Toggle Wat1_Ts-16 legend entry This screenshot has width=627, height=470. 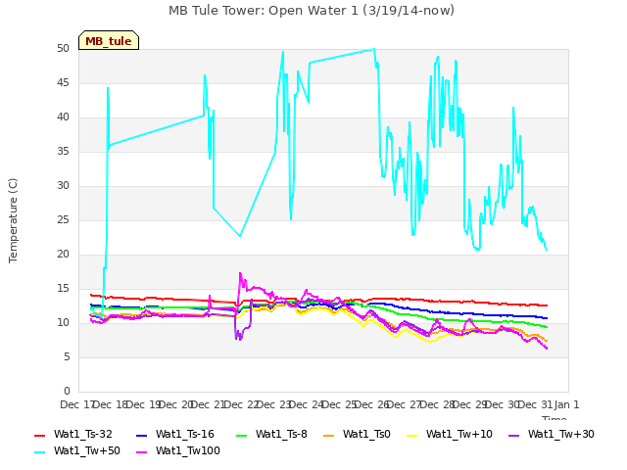[175, 434]
